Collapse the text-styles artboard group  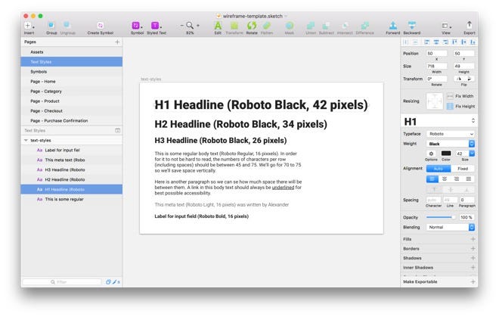[26, 140]
